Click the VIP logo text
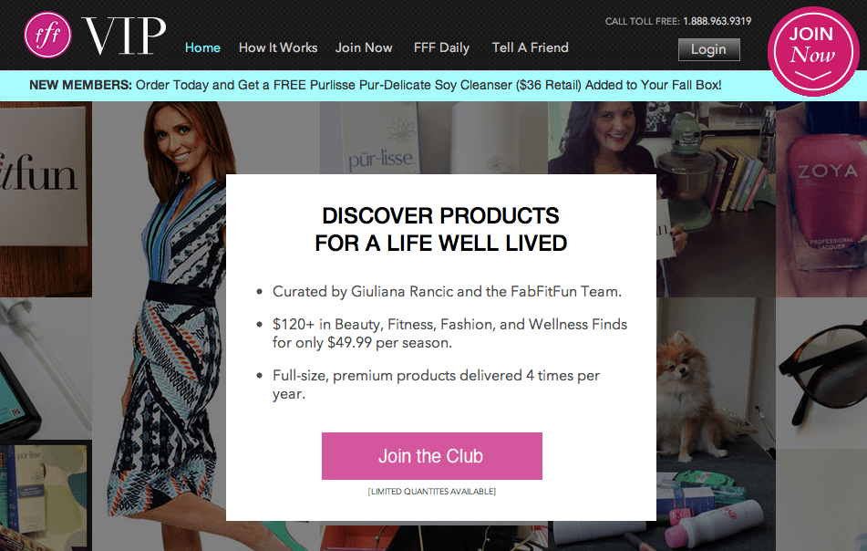This screenshot has height=551, width=867. pos(124,36)
